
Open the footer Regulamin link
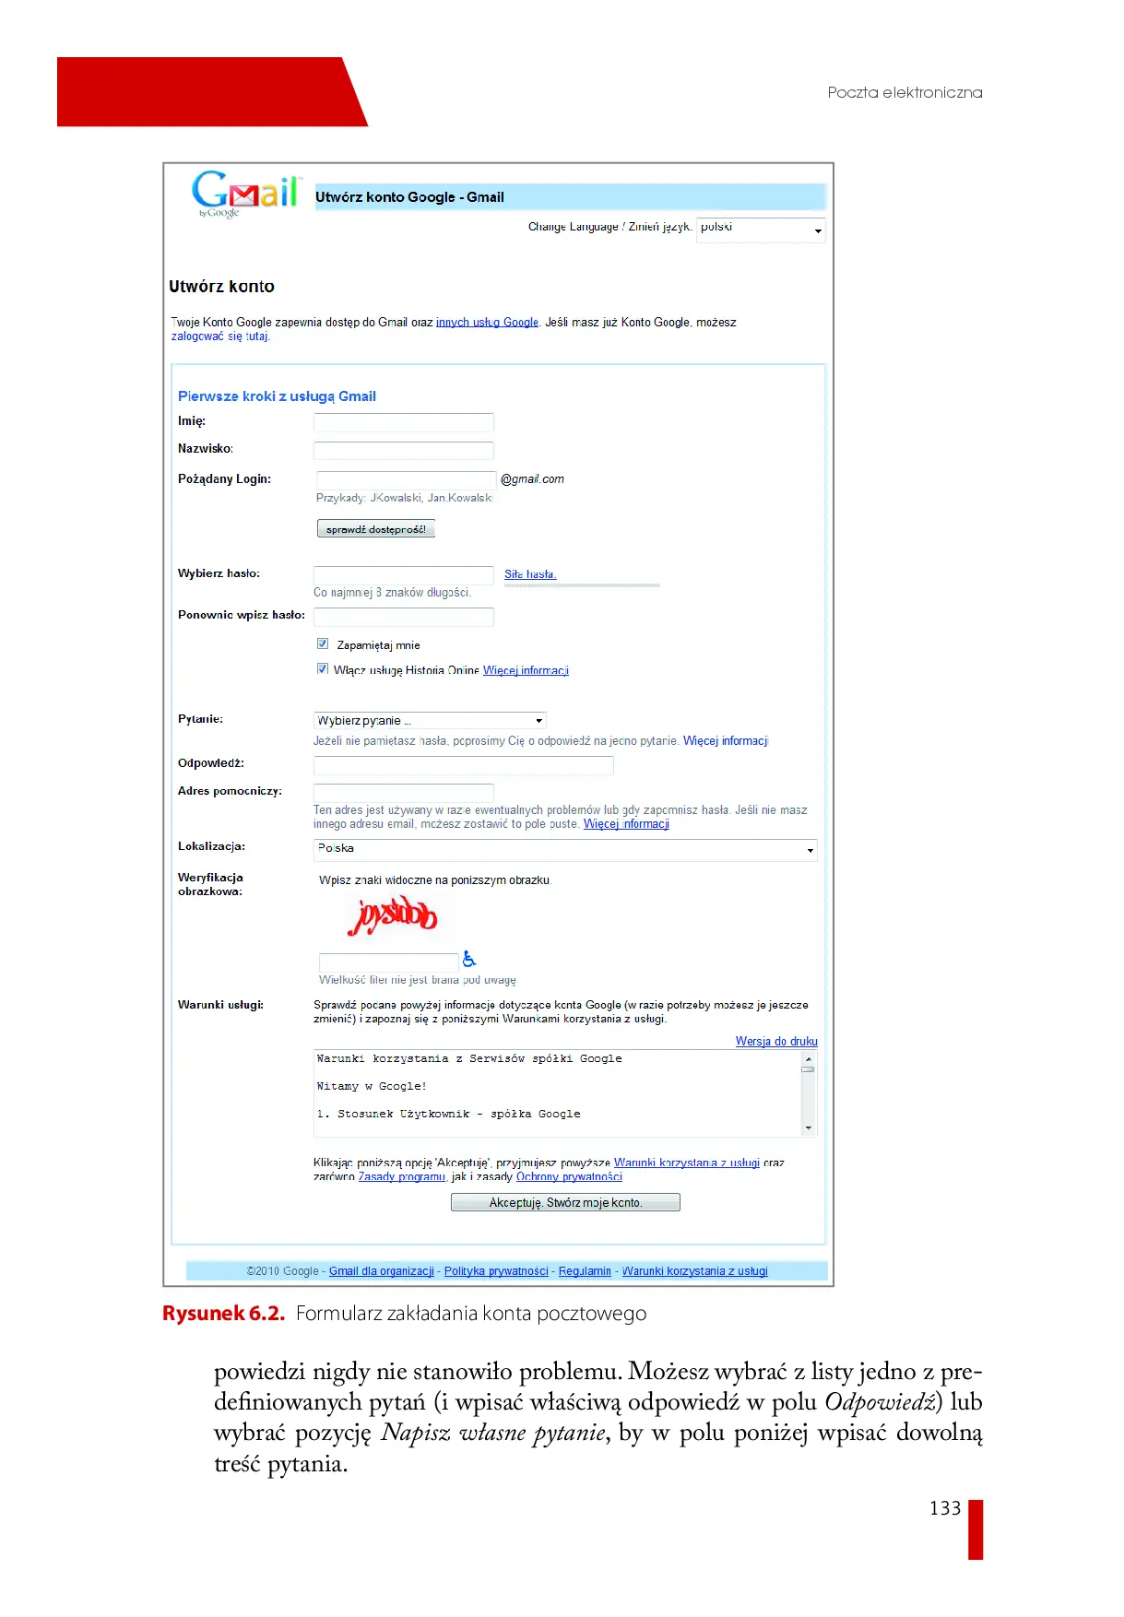point(585,1271)
